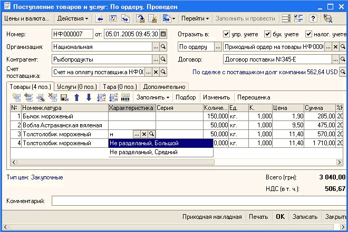
Task: Click the move row up arrow icon
Action: coord(77,97)
